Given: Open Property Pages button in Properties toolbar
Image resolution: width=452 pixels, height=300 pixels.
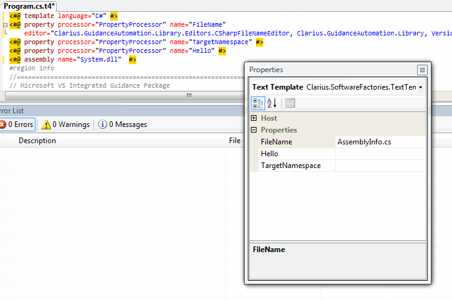Looking at the screenshot, I should click(290, 103).
